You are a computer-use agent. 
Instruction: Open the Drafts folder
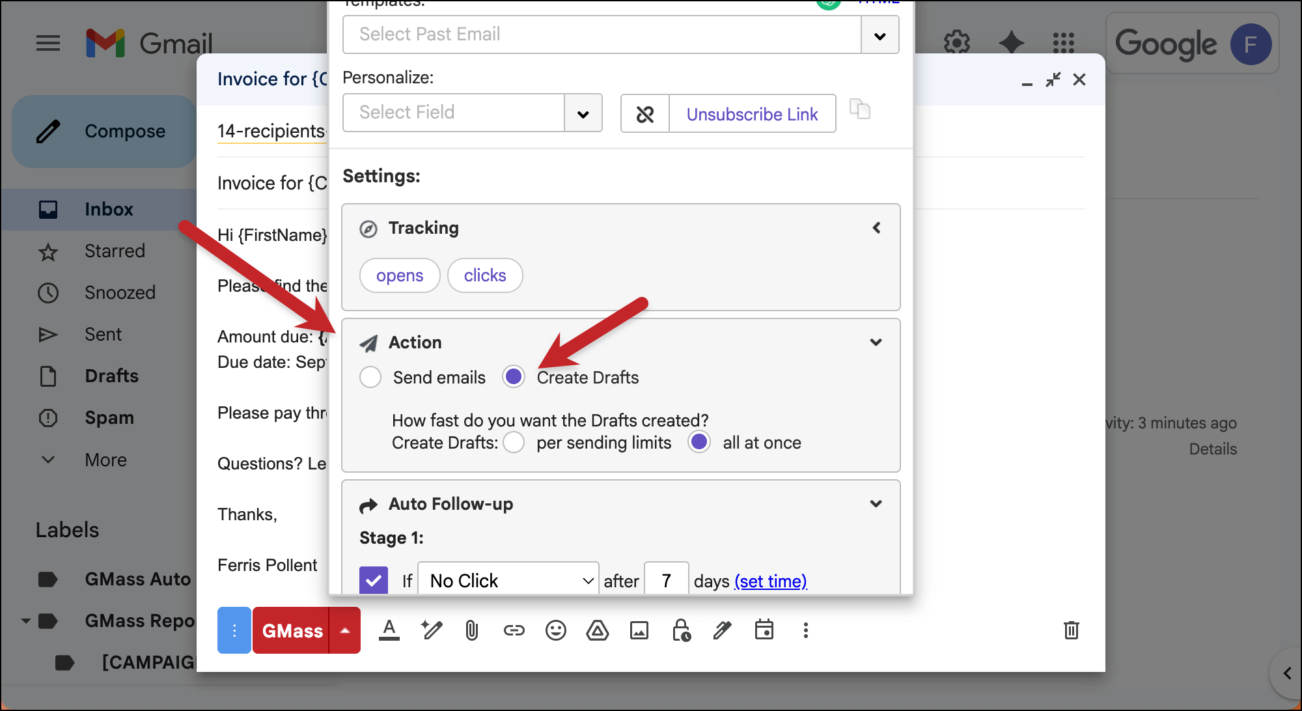111,376
